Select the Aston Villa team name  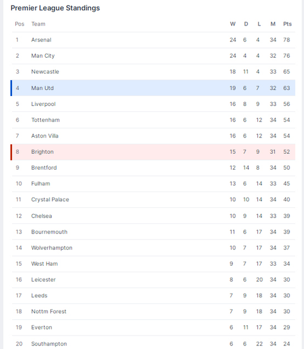45,136
